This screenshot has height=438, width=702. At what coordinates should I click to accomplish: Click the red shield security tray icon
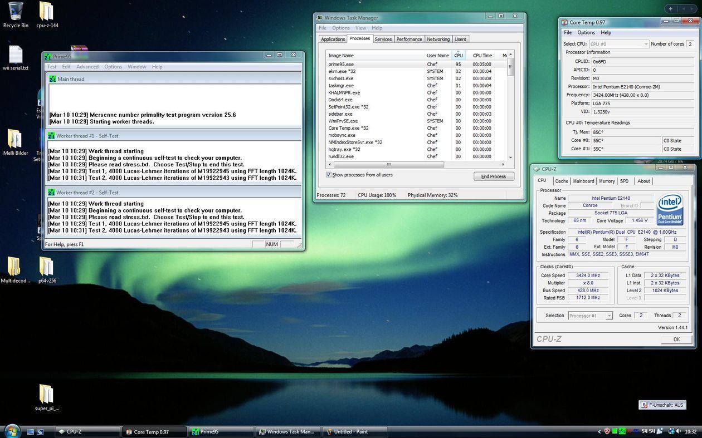coord(607,431)
